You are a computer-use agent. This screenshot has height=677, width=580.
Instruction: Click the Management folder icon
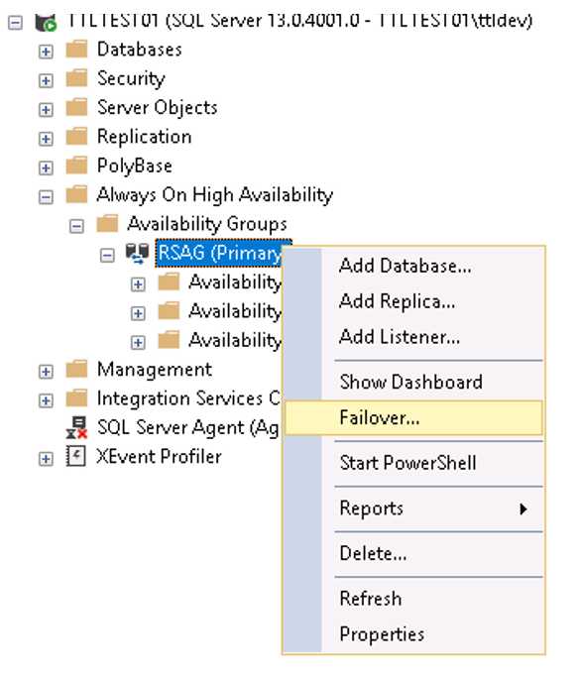[x=77, y=369]
